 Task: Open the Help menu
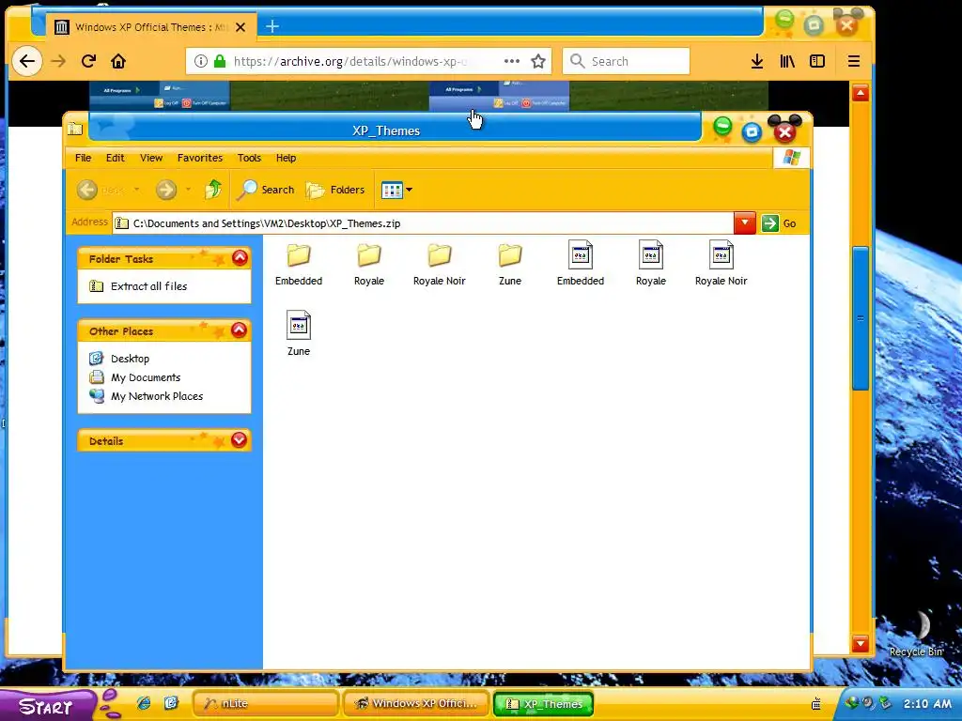point(286,158)
